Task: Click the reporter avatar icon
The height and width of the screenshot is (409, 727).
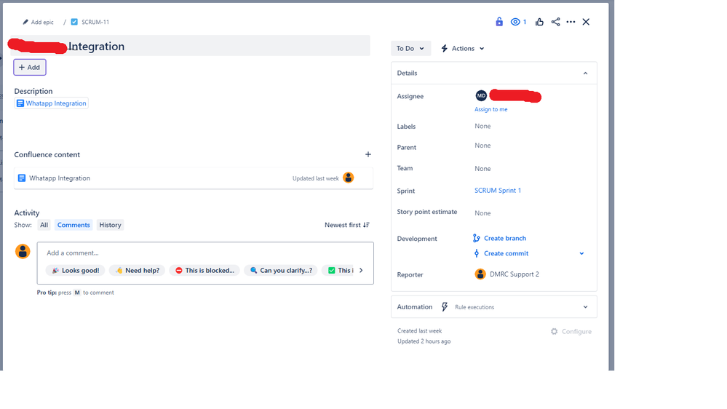Action: 480,274
